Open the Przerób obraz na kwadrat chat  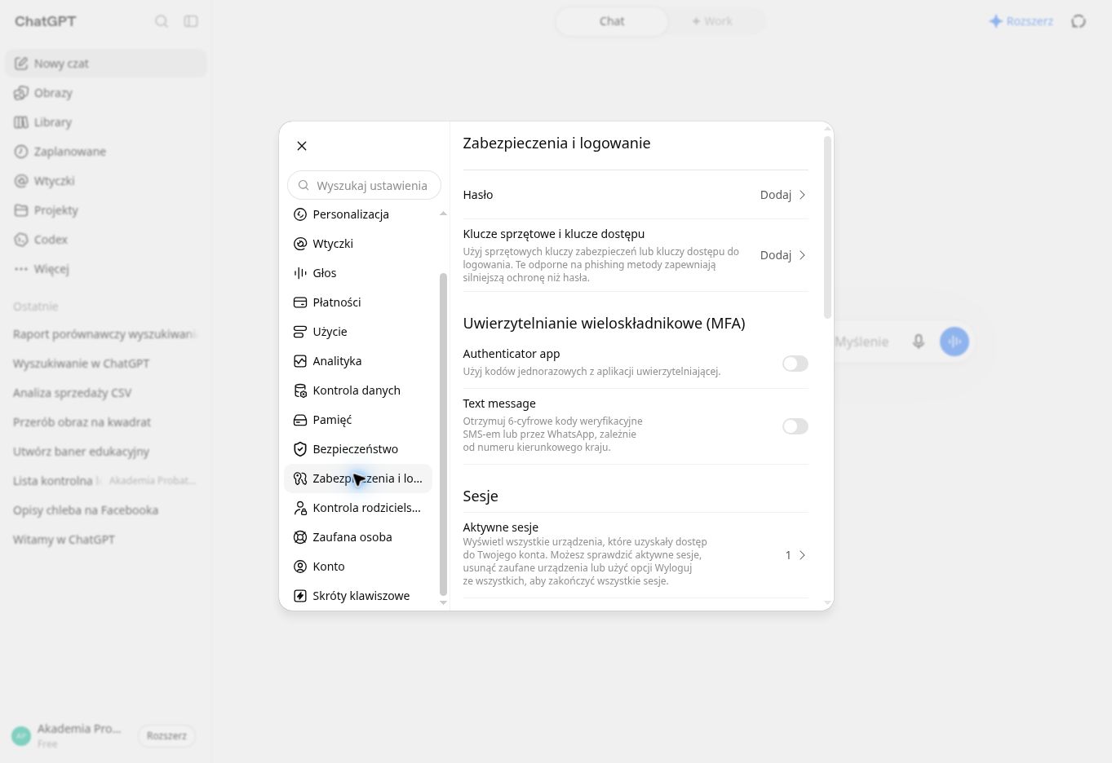point(106,422)
